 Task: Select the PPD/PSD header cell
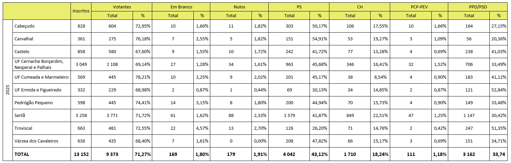pyautogui.click(x=478, y=7)
